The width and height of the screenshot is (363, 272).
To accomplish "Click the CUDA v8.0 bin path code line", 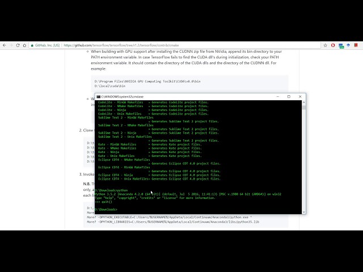I will pyautogui.click(x=147, y=82).
